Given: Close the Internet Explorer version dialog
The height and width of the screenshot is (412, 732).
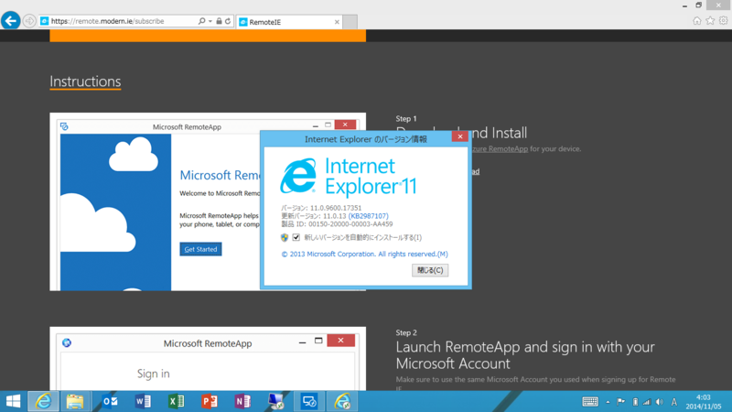Looking at the screenshot, I should [460, 136].
